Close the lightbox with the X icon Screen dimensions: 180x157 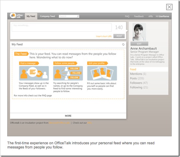click(169, 7)
